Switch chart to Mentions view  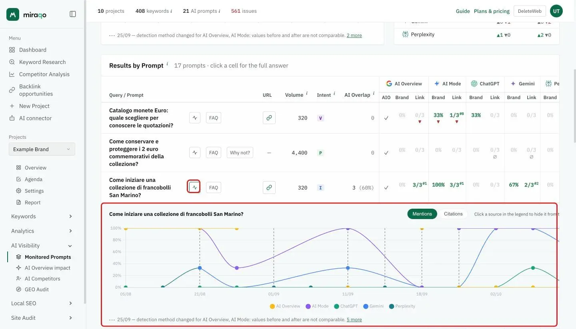(422, 214)
